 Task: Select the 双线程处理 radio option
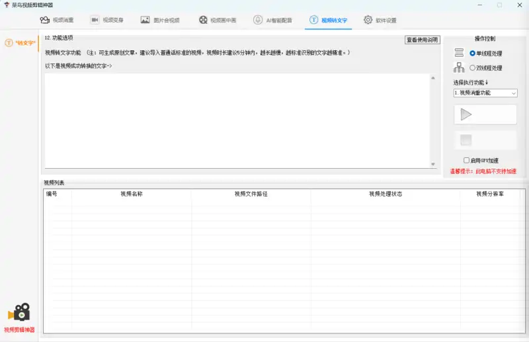[472, 67]
